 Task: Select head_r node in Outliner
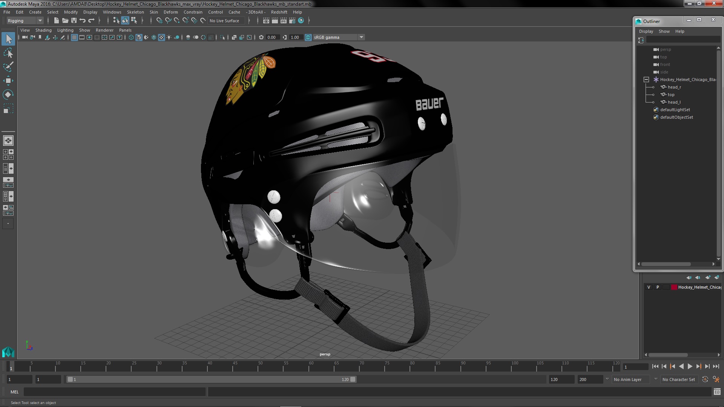[x=674, y=87]
